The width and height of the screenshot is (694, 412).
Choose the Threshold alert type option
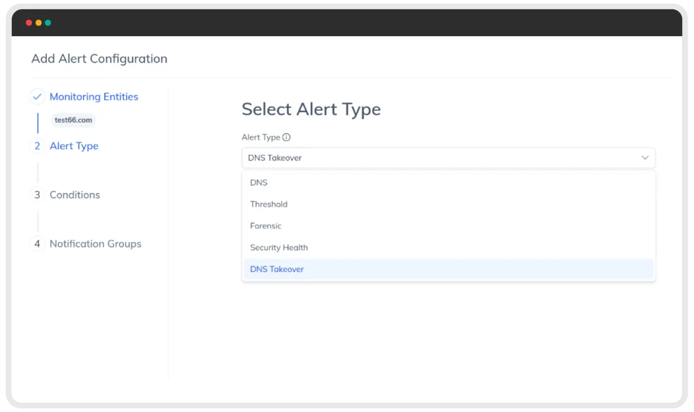coord(448,204)
